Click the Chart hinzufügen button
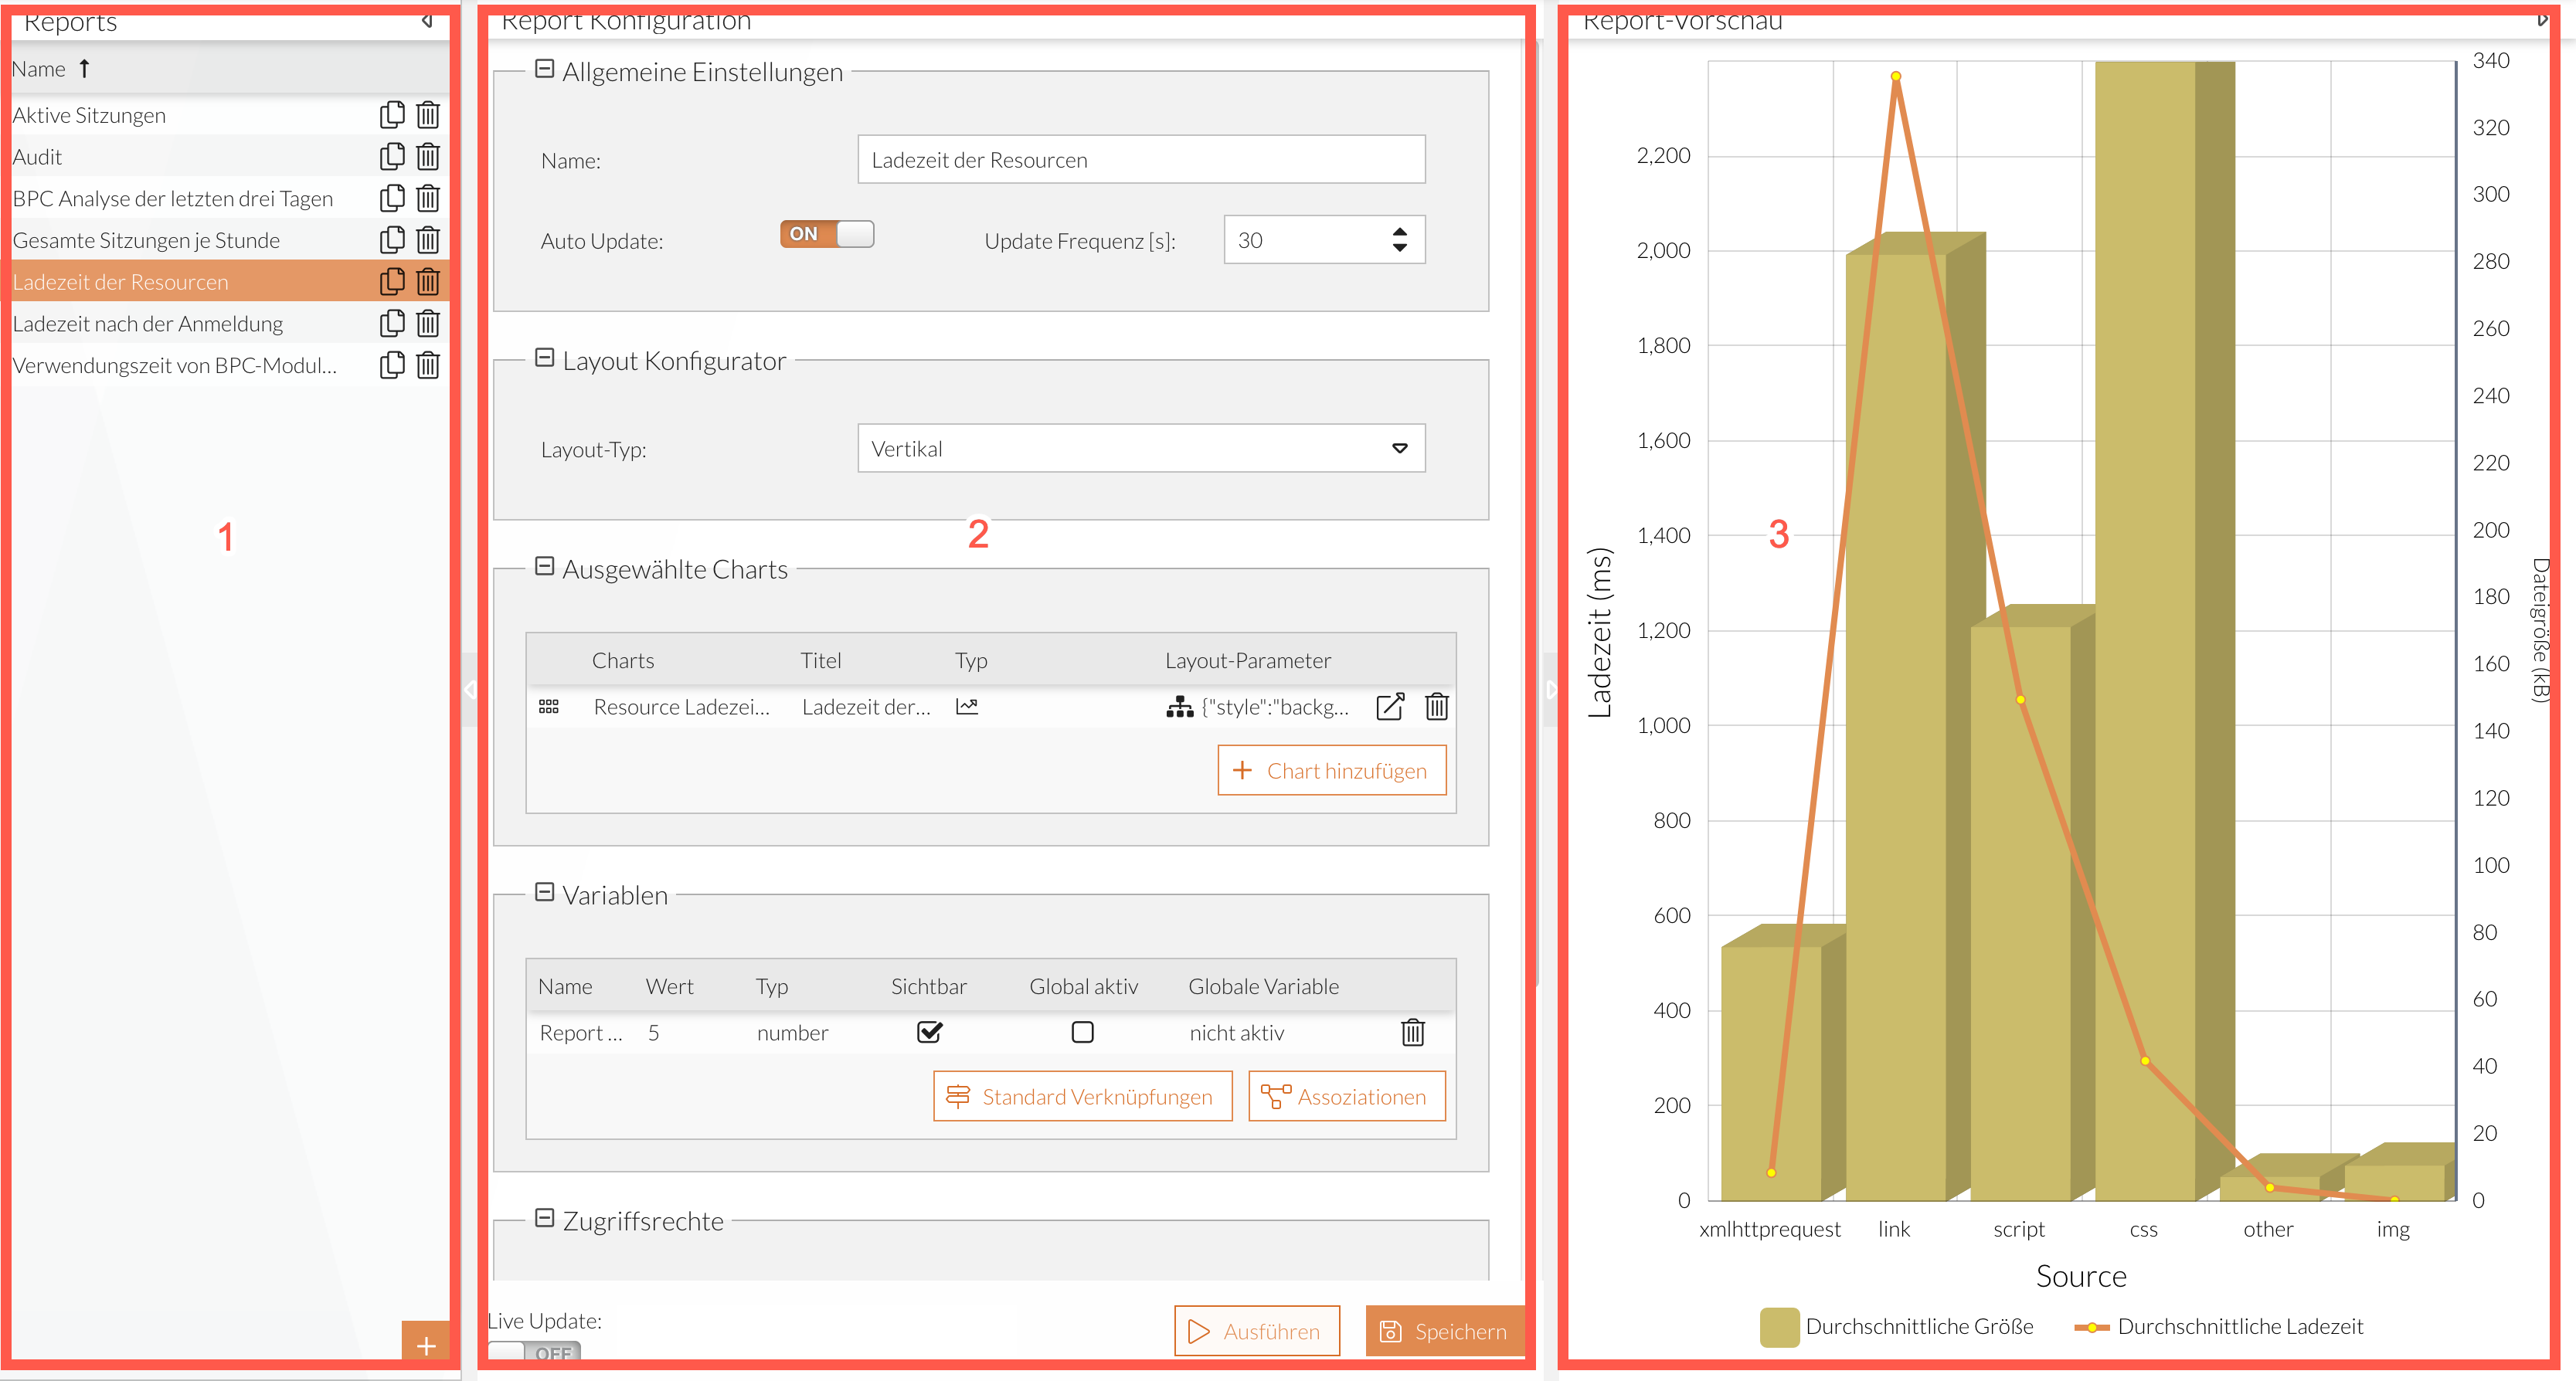 pos(1331,770)
